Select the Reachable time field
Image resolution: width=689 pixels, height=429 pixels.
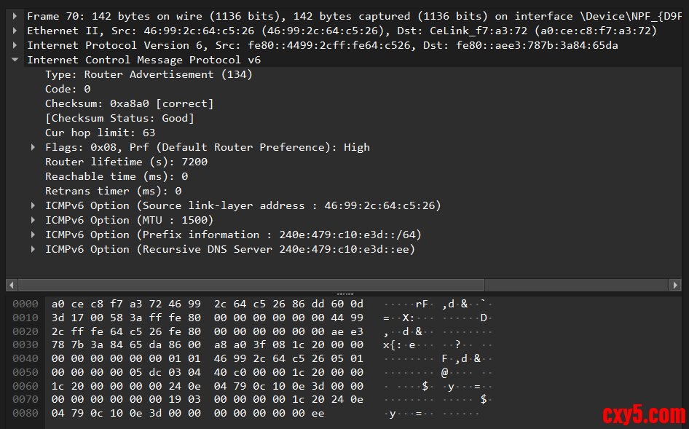tap(116, 176)
